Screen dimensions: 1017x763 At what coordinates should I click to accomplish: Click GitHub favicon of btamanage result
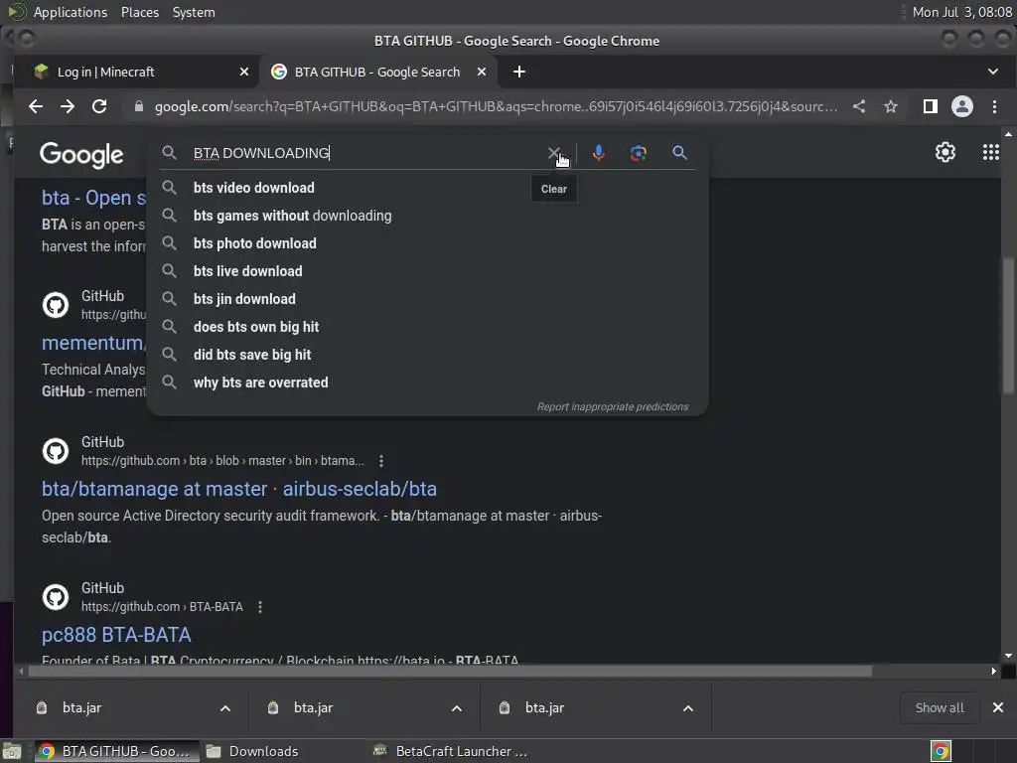56,451
